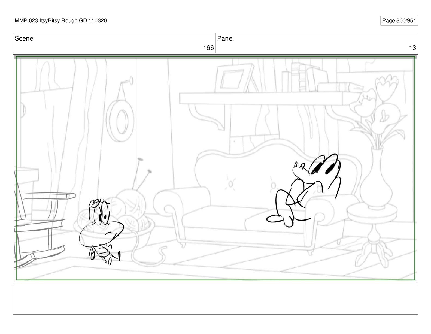Select the storyboard panel drawing

(215, 168)
